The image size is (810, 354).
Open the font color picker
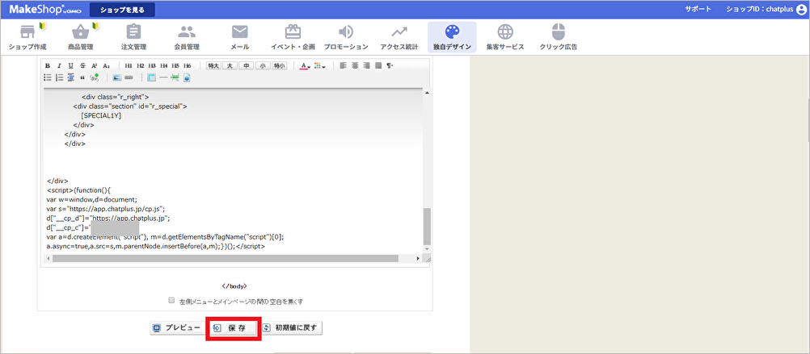click(306, 66)
